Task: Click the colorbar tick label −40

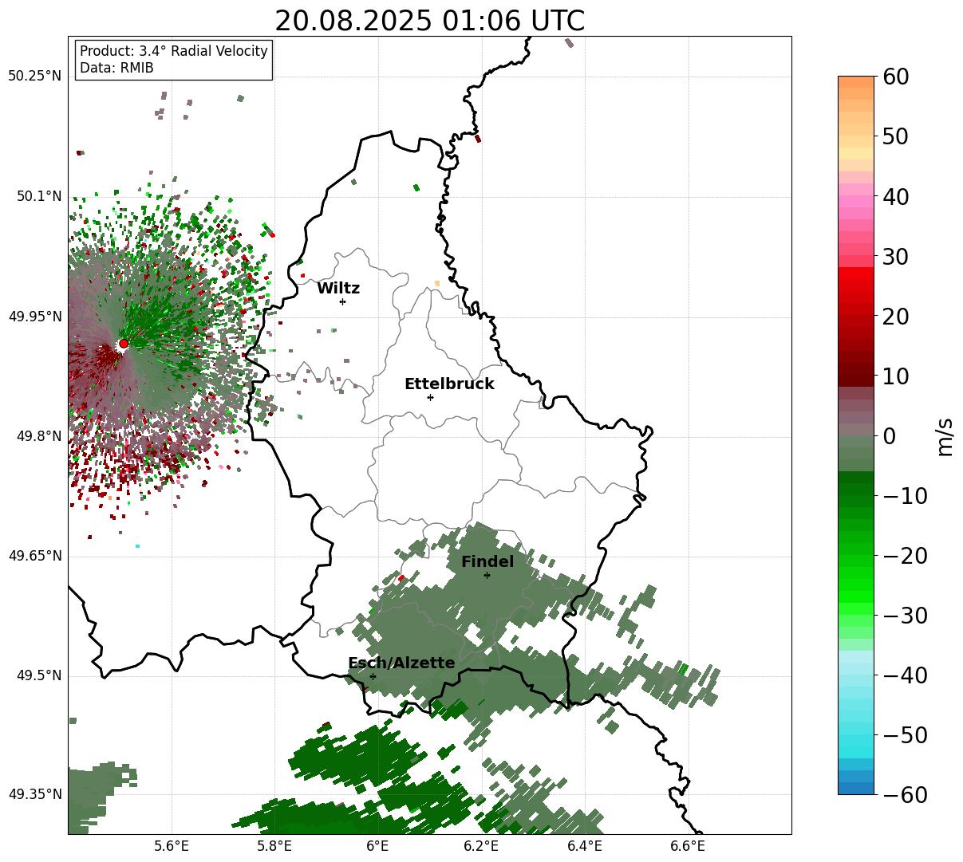Action: 905,675
